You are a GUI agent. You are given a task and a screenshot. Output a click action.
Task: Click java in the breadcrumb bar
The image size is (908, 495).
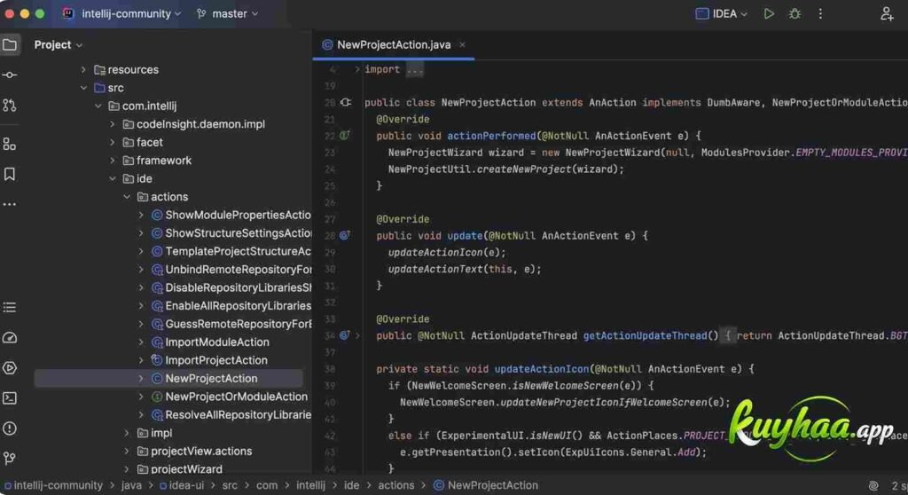click(131, 486)
